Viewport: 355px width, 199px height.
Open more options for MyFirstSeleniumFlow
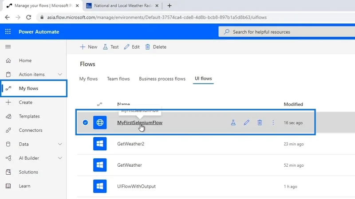[x=273, y=122]
